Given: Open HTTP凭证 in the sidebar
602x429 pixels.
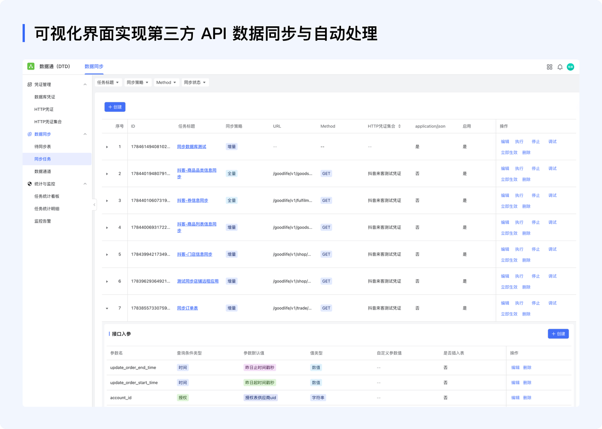Looking at the screenshot, I should (x=44, y=109).
